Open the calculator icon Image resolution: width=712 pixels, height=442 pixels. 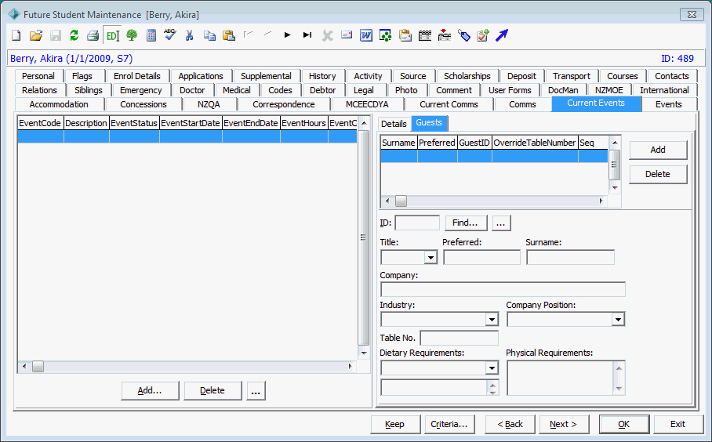[x=151, y=35]
